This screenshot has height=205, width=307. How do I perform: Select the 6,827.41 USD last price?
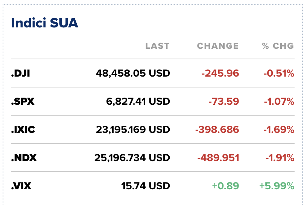click(x=138, y=101)
